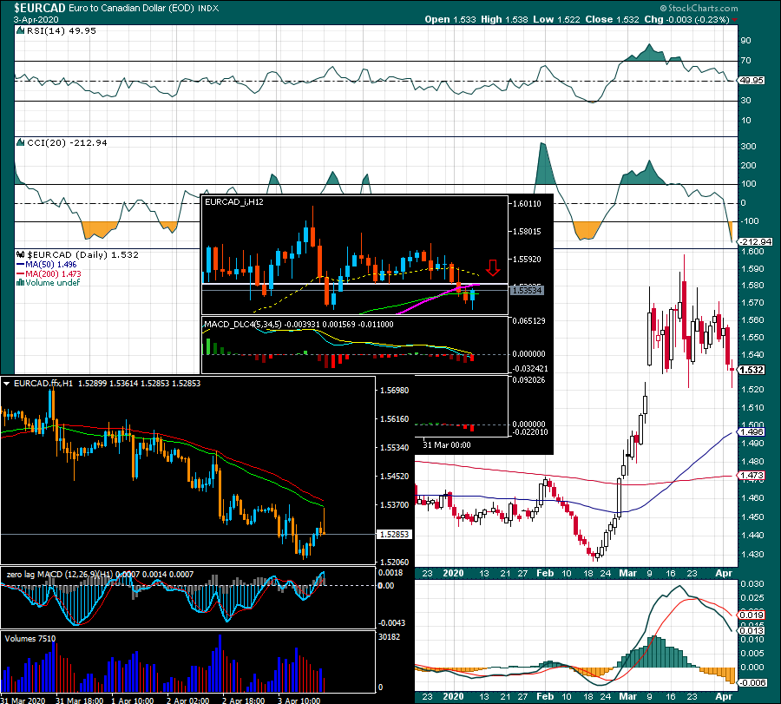This screenshot has width=781, height=704.
Task: Click the Volume undef legend icon
Action: tap(21, 282)
